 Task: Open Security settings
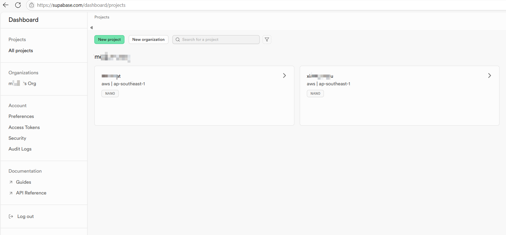point(17,138)
